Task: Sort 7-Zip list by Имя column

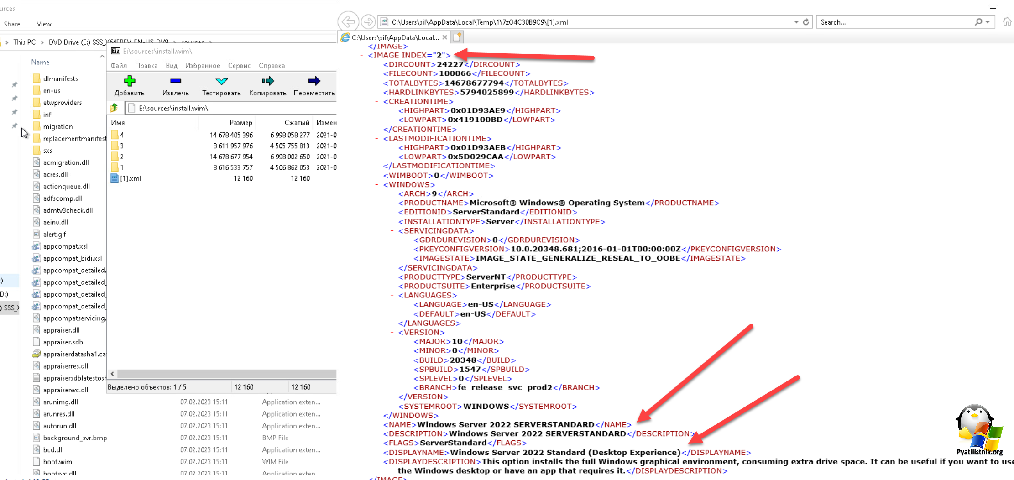Action: (x=118, y=122)
